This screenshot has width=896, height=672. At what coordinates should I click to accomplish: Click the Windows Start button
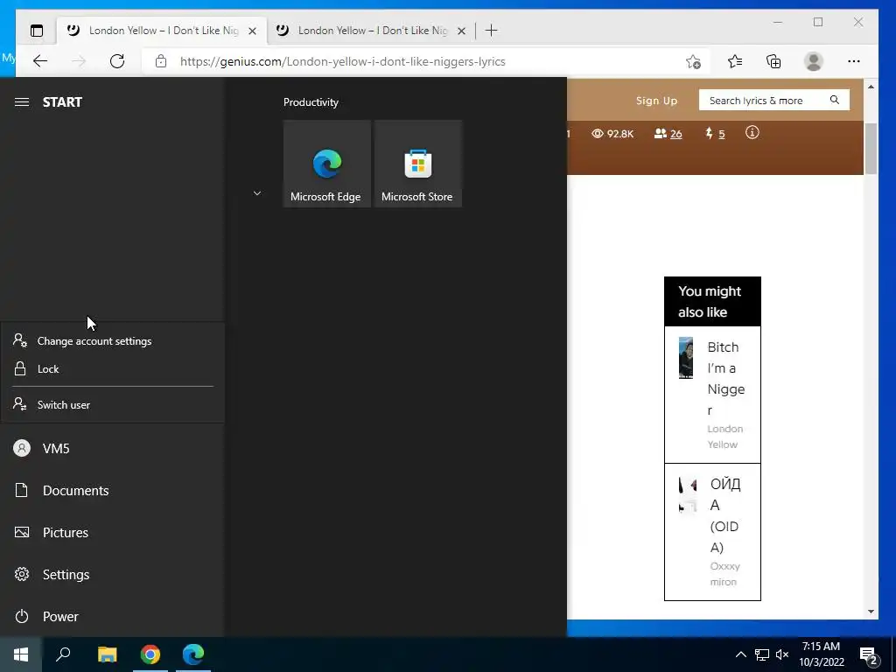click(21, 654)
